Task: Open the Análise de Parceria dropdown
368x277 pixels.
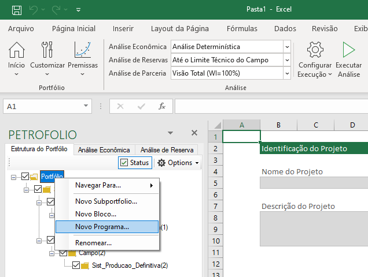Action: point(287,73)
